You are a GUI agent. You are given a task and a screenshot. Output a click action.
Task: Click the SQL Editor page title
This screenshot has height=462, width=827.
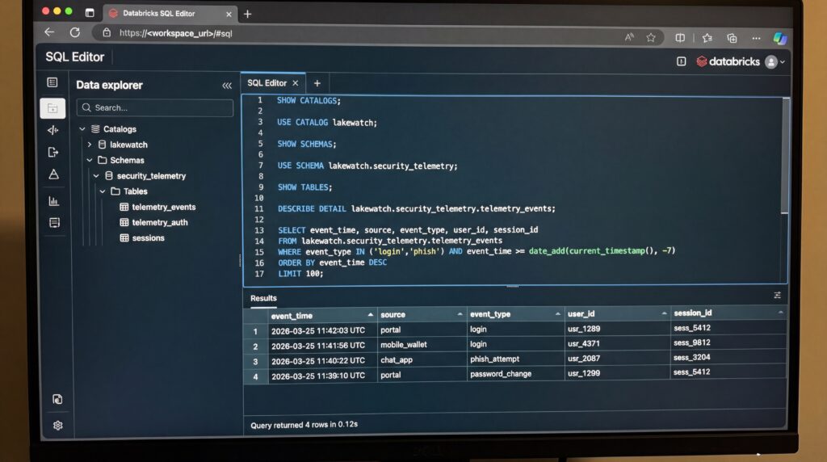tap(75, 57)
